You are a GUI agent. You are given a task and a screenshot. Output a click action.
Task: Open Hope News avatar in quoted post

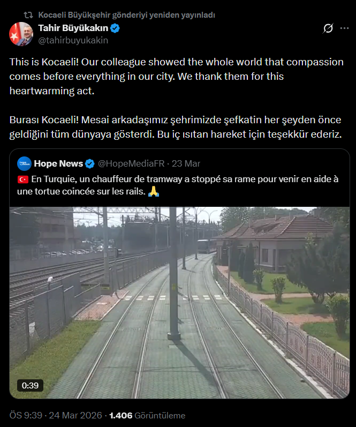24,163
